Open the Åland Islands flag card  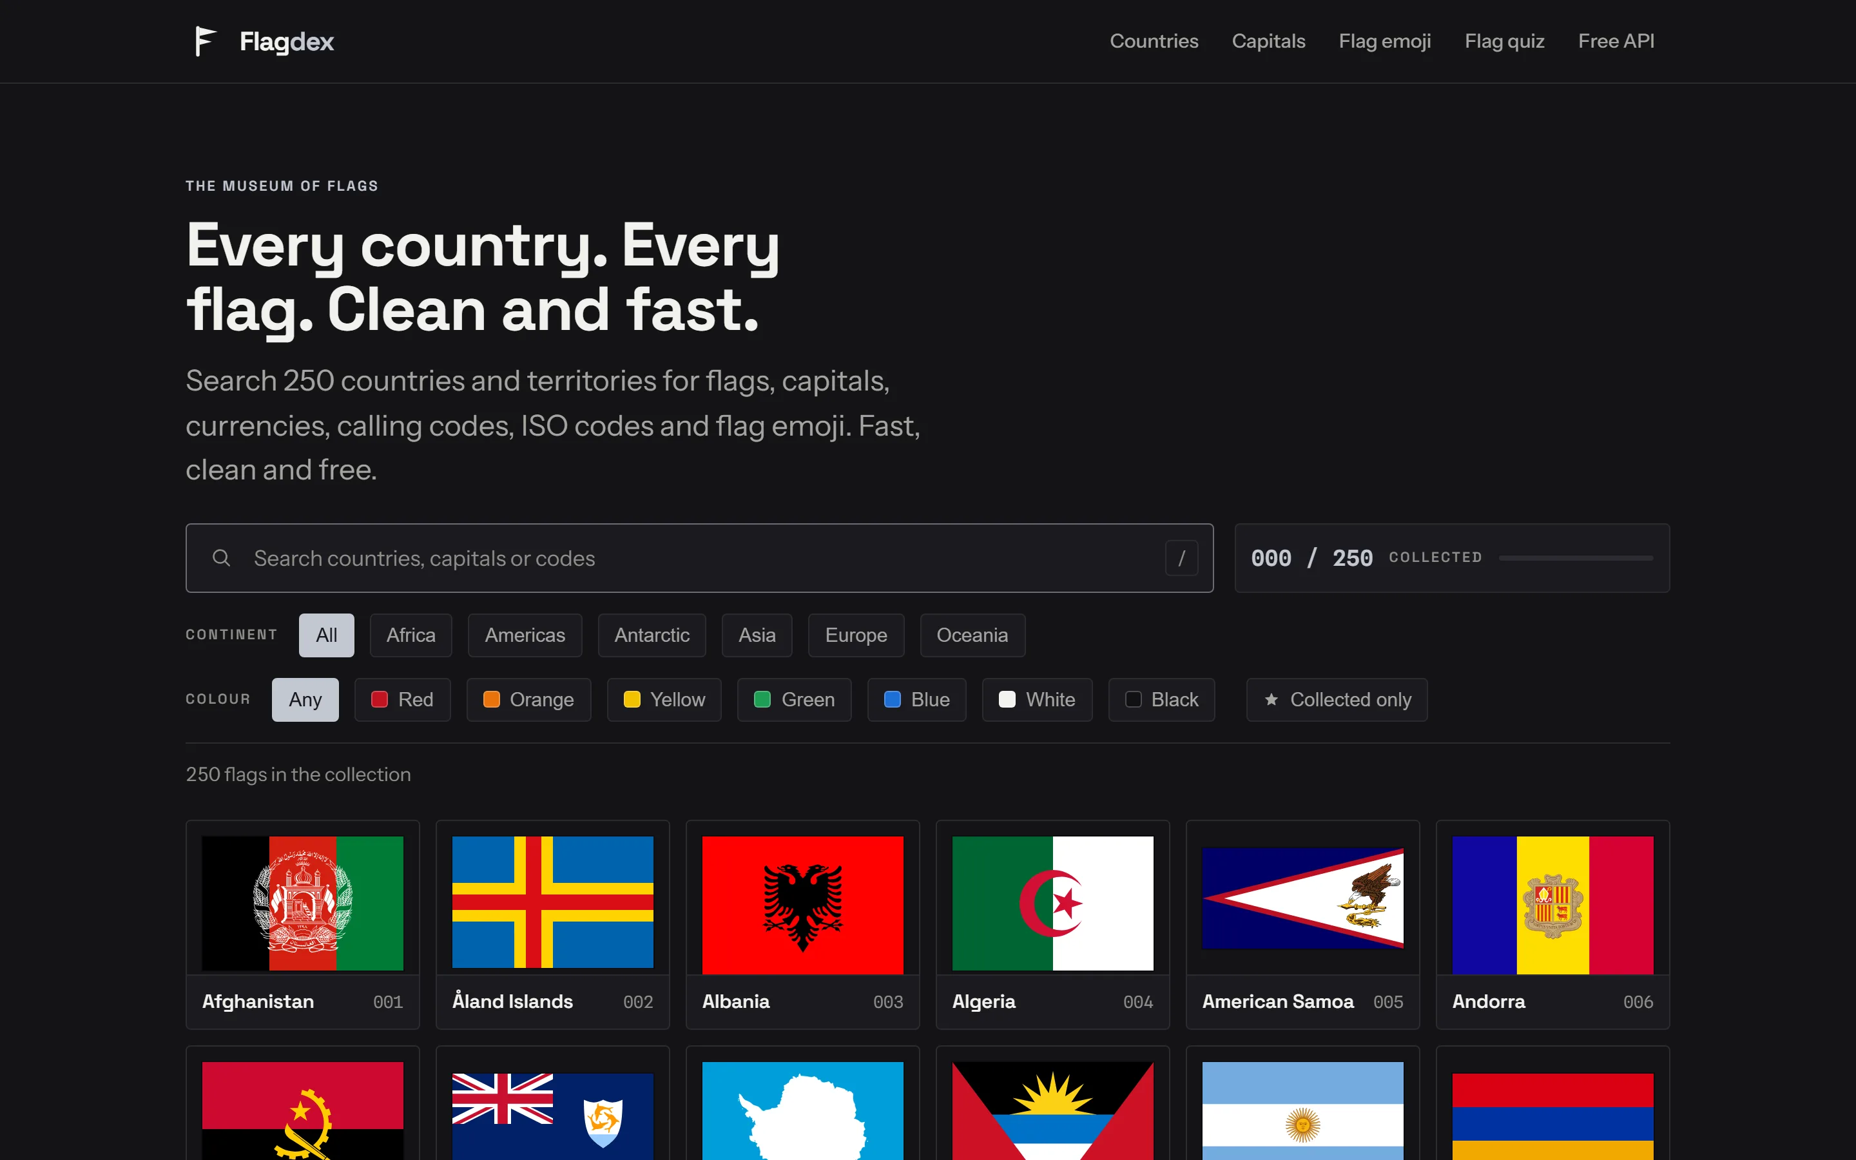pyautogui.click(x=552, y=925)
